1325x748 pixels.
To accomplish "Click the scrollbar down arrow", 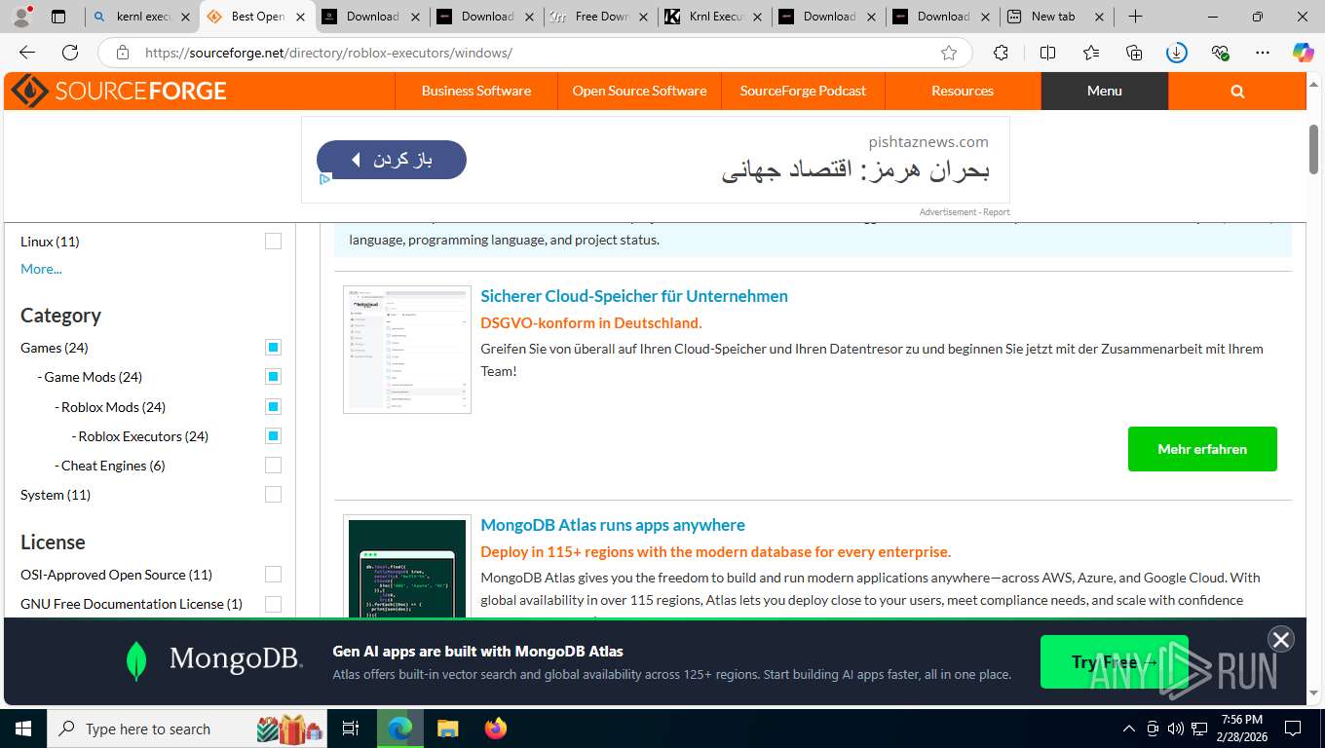I will [1314, 692].
